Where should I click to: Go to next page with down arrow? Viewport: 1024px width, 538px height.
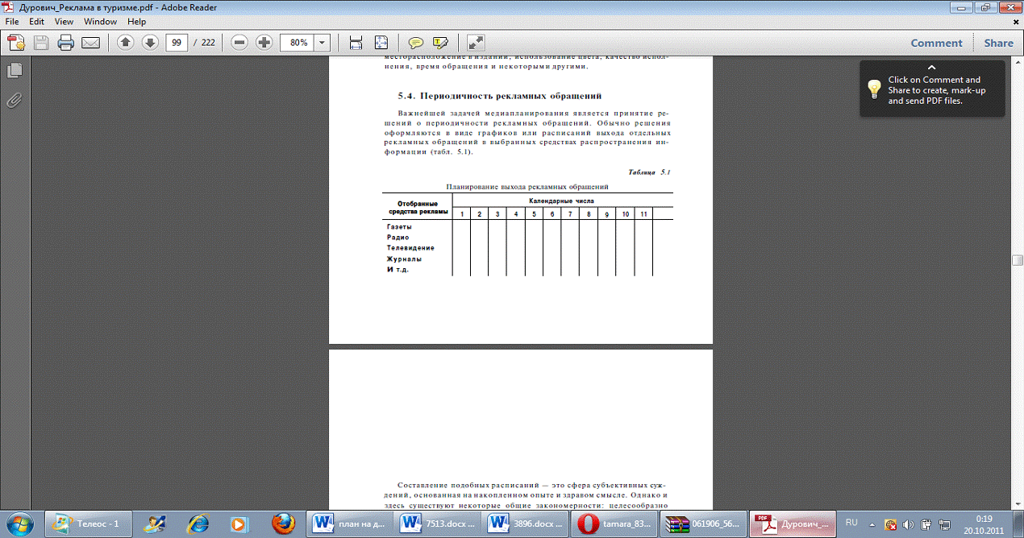(149, 43)
